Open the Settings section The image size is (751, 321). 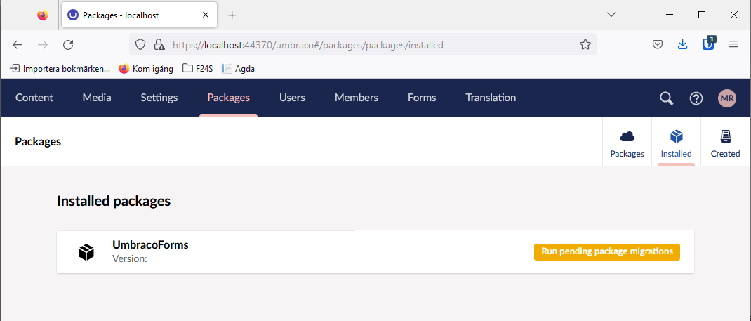point(159,98)
